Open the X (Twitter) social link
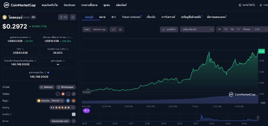This screenshot has height=126, width=268. [x=58, y=94]
